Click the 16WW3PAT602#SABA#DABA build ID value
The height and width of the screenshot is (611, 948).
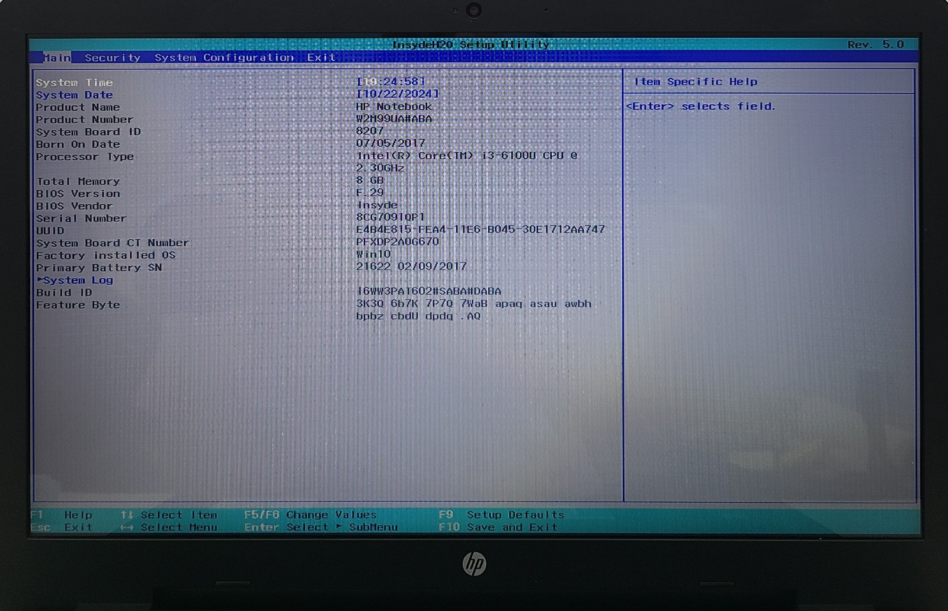pos(428,291)
